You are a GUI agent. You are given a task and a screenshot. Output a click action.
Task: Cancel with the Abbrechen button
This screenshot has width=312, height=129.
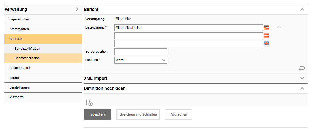coord(179,114)
